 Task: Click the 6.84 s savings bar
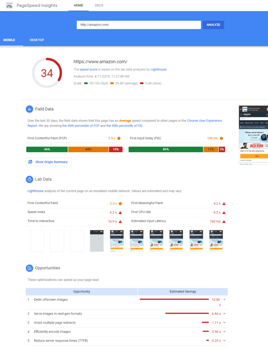point(187,313)
